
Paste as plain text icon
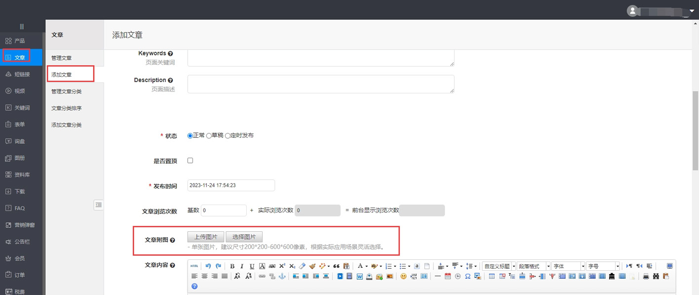[x=347, y=266]
